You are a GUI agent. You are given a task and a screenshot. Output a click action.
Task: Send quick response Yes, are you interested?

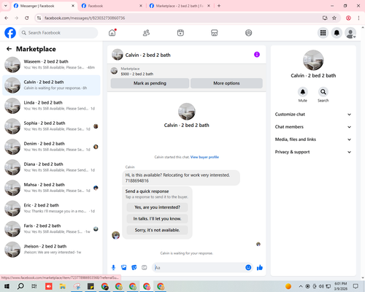157,207
